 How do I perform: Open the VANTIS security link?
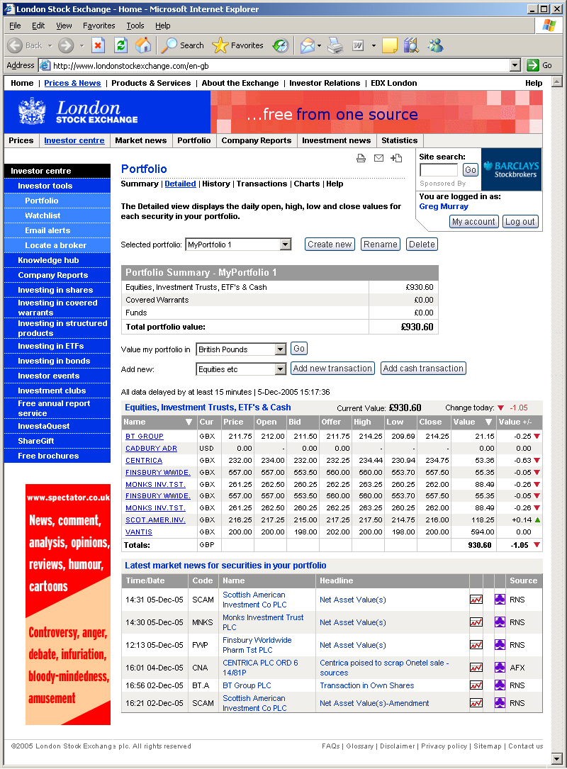[x=139, y=532]
